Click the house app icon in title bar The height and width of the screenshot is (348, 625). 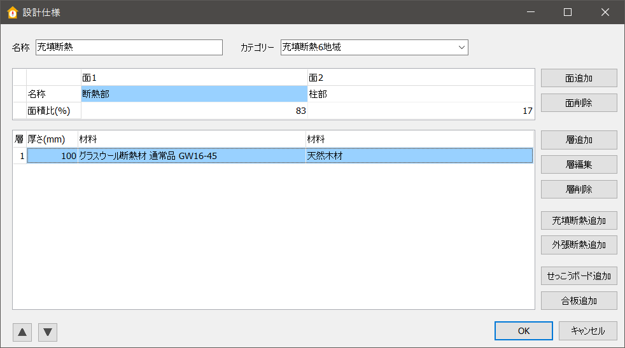[x=13, y=12]
